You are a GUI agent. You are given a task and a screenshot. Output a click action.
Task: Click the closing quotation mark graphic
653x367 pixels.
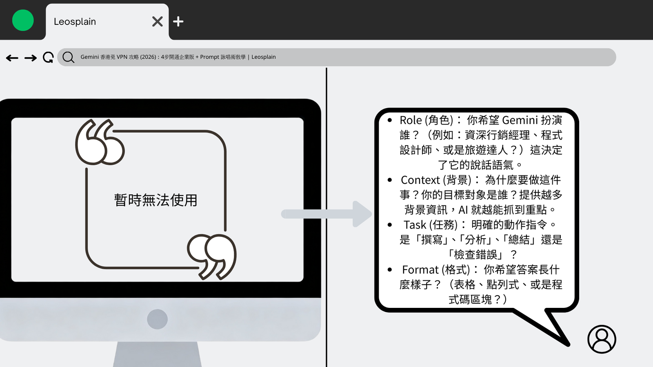[x=212, y=256]
